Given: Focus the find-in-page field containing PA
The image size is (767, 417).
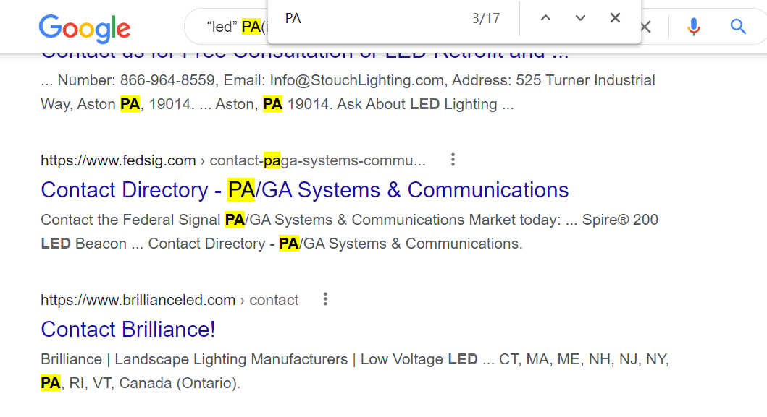Looking at the screenshot, I should (372, 19).
